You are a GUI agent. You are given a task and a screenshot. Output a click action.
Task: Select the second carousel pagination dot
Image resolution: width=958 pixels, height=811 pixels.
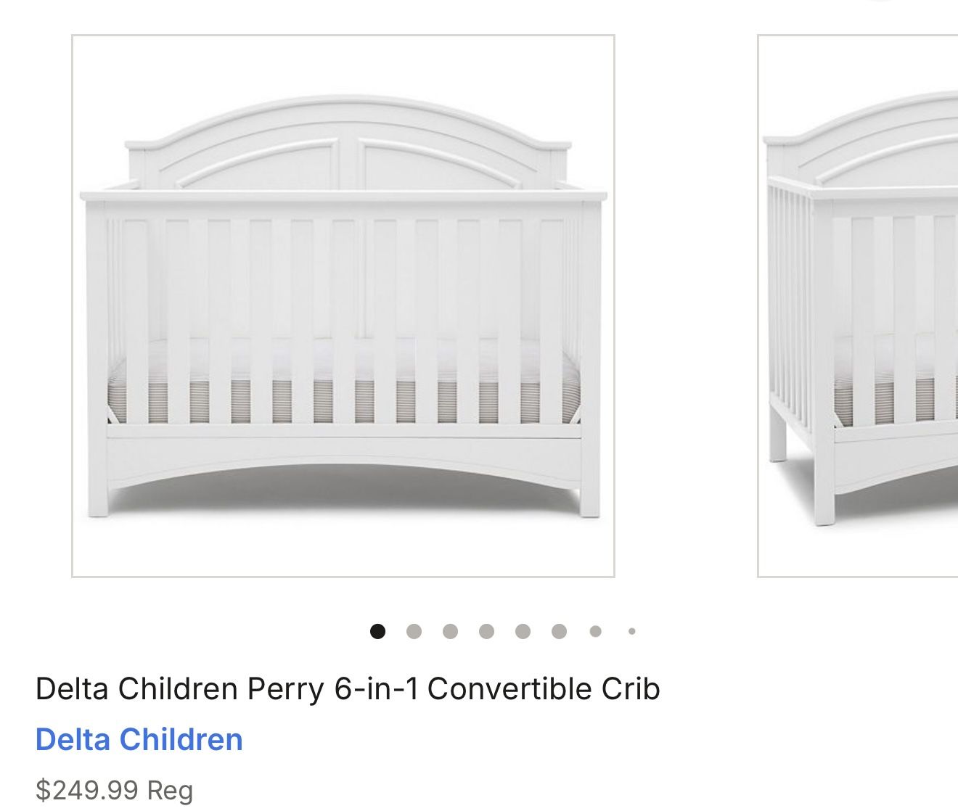click(412, 631)
